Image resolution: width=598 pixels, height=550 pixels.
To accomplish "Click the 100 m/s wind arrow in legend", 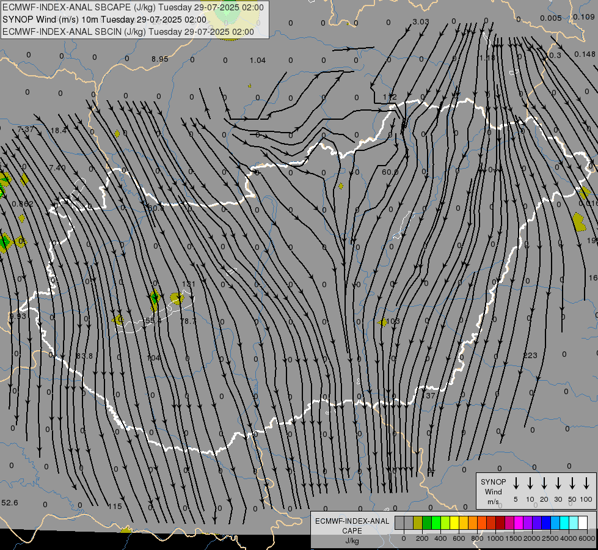I will (586, 483).
